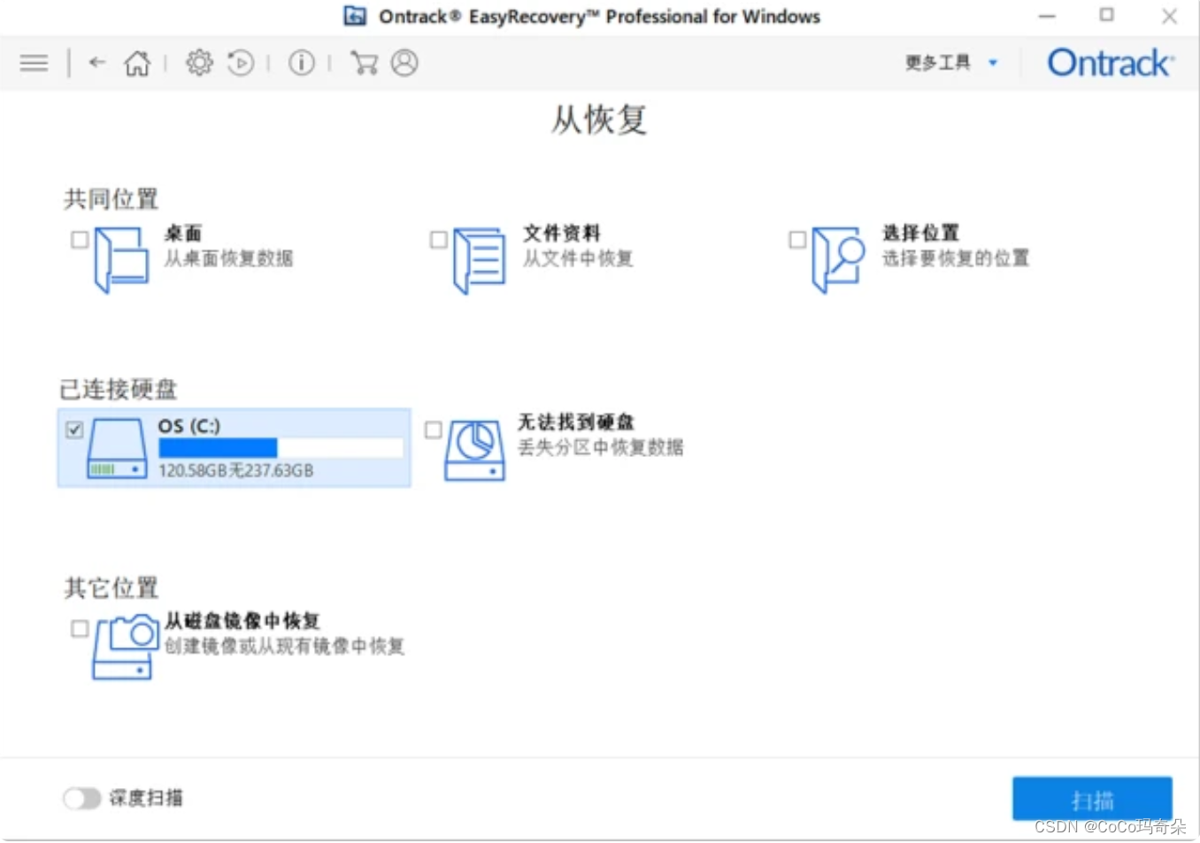Open the user account icon
The width and height of the screenshot is (1200, 843).
(x=404, y=63)
